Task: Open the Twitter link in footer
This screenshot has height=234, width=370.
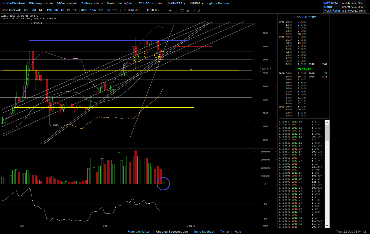Action: [x=225, y=231]
